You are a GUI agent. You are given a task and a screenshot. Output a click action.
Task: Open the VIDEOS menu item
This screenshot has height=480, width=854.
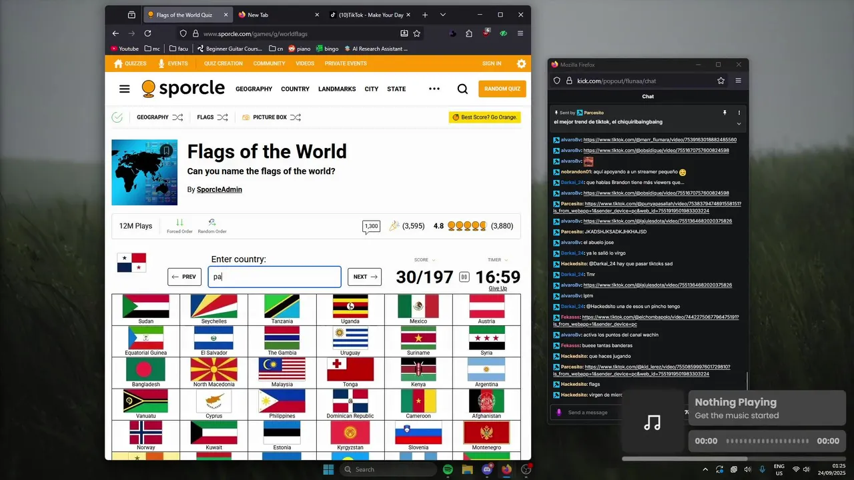pyautogui.click(x=305, y=63)
